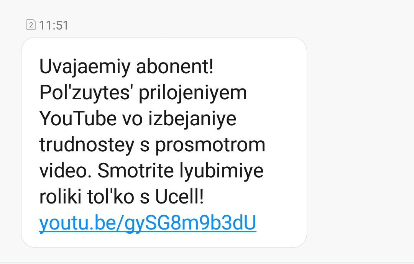Click the word "Ucell!" in message
Screen dimensions: 414x264
point(179,197)
